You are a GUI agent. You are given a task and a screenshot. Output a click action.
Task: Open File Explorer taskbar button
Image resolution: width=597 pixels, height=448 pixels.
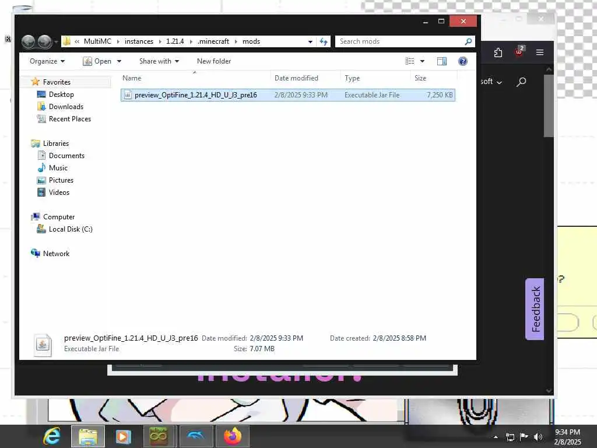point(87,436)
